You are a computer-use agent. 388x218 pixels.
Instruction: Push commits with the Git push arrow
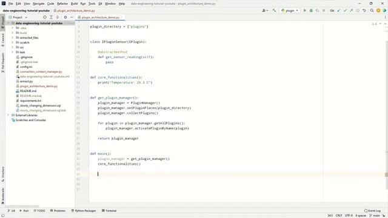click(x=351, y=11)
